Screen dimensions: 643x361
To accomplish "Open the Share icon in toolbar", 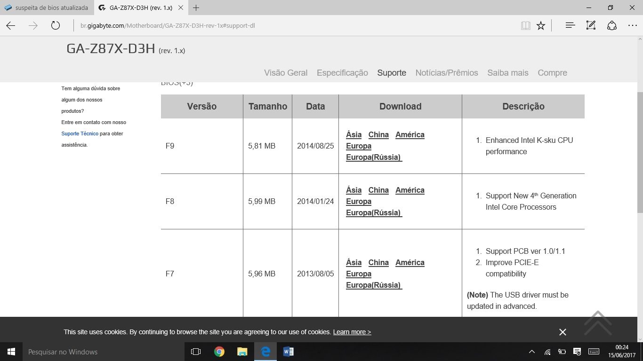I will pyautogui.click(x=612, y=25).
